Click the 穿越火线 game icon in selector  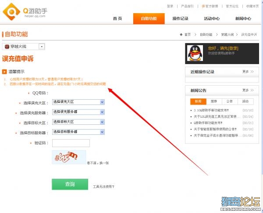tap(7, 47)
